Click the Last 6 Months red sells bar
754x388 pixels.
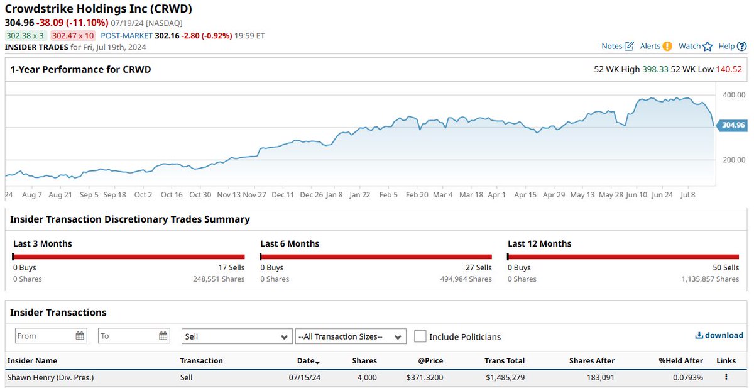[376, 257]
